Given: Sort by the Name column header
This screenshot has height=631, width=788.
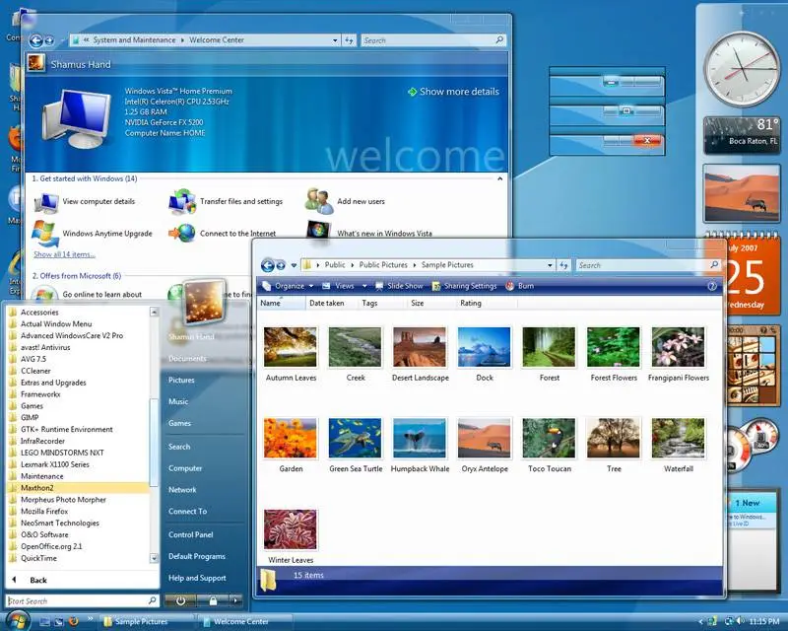Looking at the screenshot, I should pos(282,303).
